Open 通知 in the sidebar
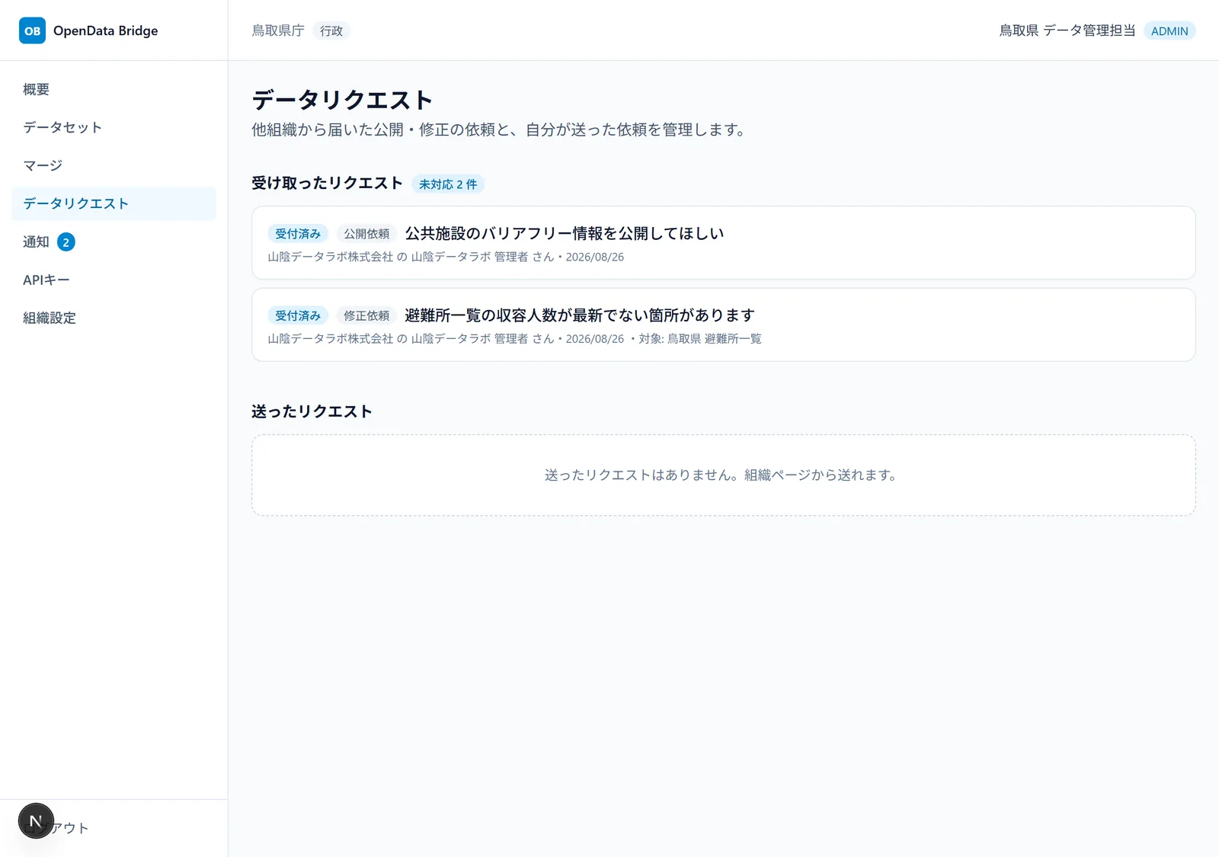 [x=114, y=241]
